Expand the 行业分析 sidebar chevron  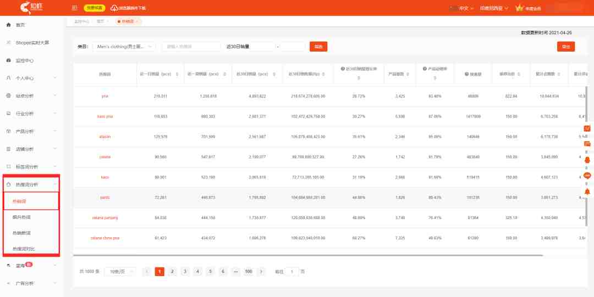coord(55,114)
